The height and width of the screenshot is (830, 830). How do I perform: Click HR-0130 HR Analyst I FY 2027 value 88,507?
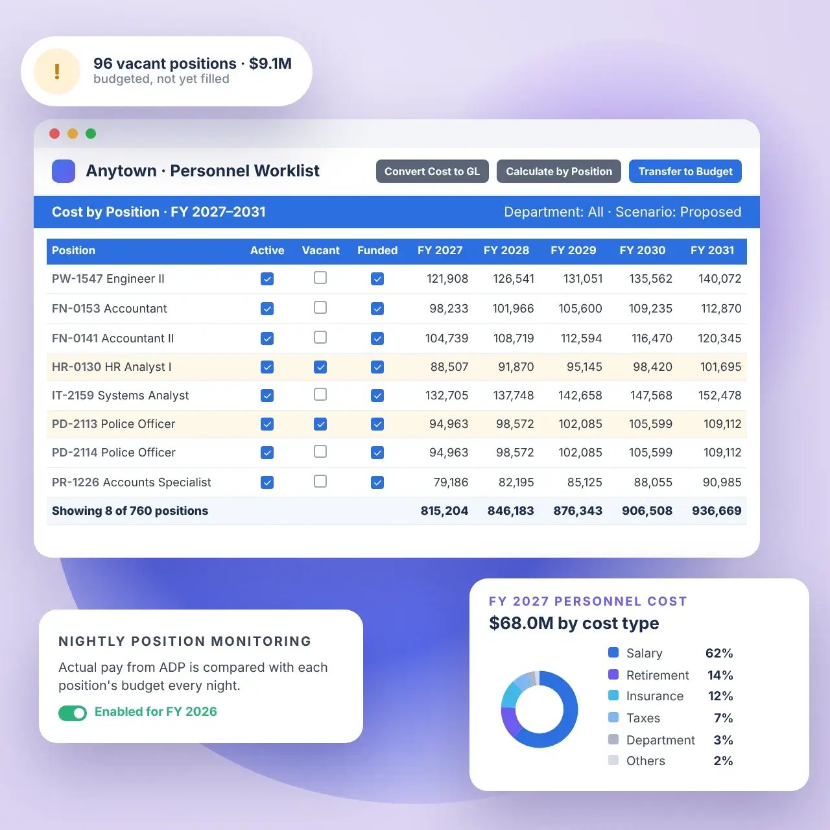pos(449,367)
